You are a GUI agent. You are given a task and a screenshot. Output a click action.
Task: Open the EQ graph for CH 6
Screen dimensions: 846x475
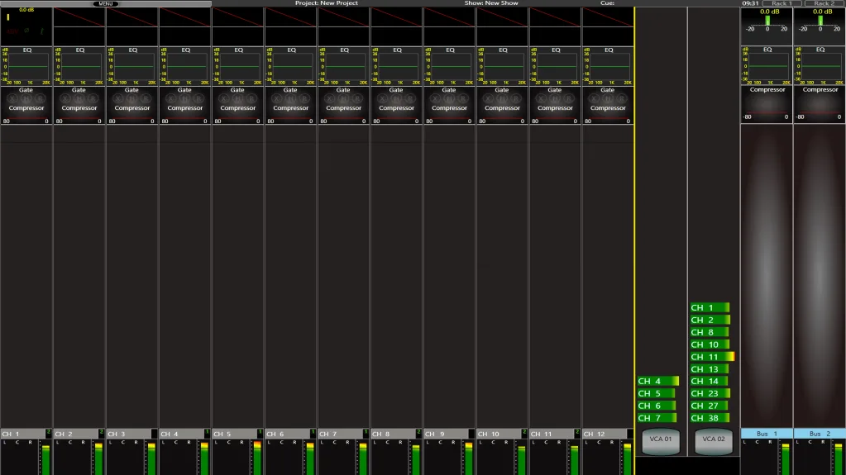291,66
